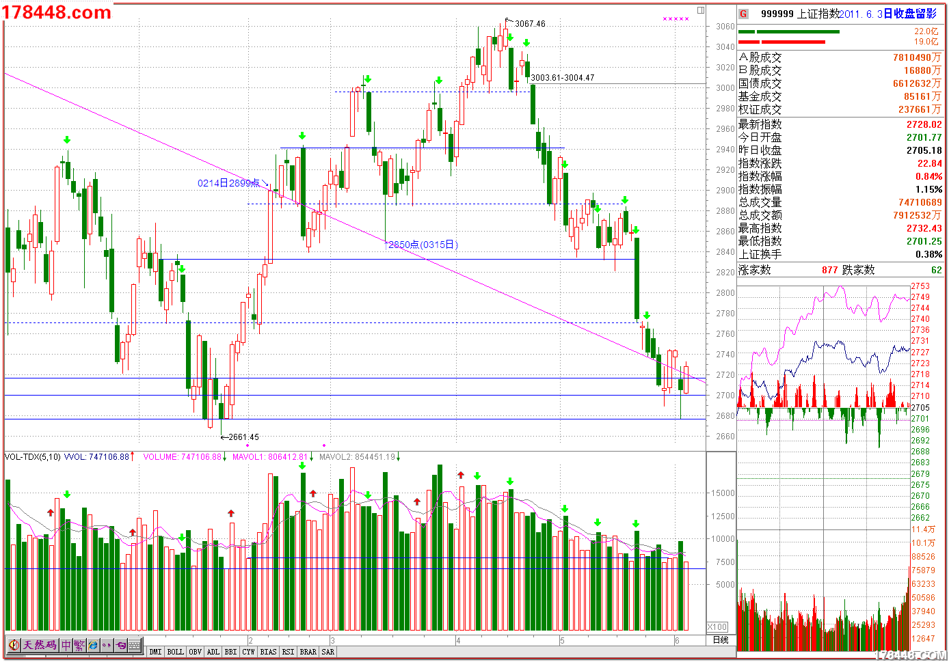Screen dimensions: 949x662
Task: Click the panel toggle icon atop chart
Action: click(x=701, y=10)
